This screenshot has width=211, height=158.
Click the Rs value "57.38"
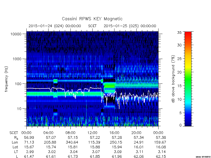click(161, 137)
